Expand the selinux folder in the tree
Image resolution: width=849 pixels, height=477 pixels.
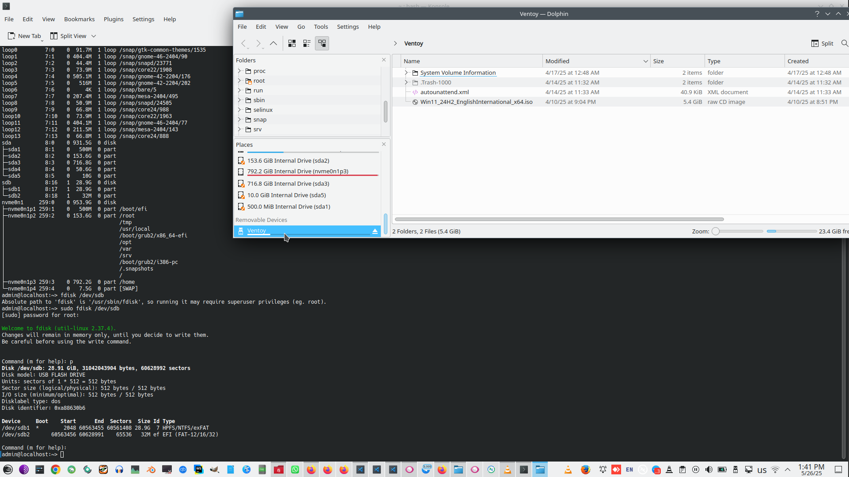[239, 110]
